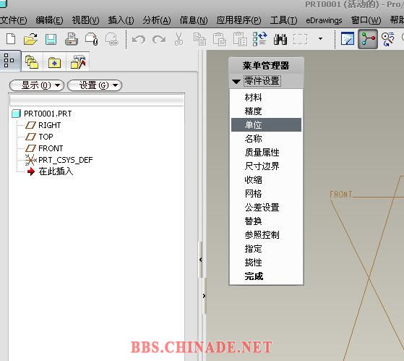
Task: Toggle the redraw view icon
Action: tap(348, 38)
